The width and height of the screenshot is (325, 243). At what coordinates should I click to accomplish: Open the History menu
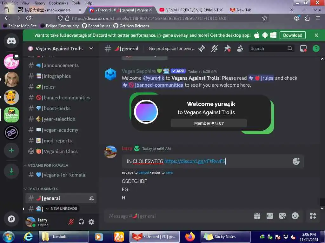[x=39, y=3]
